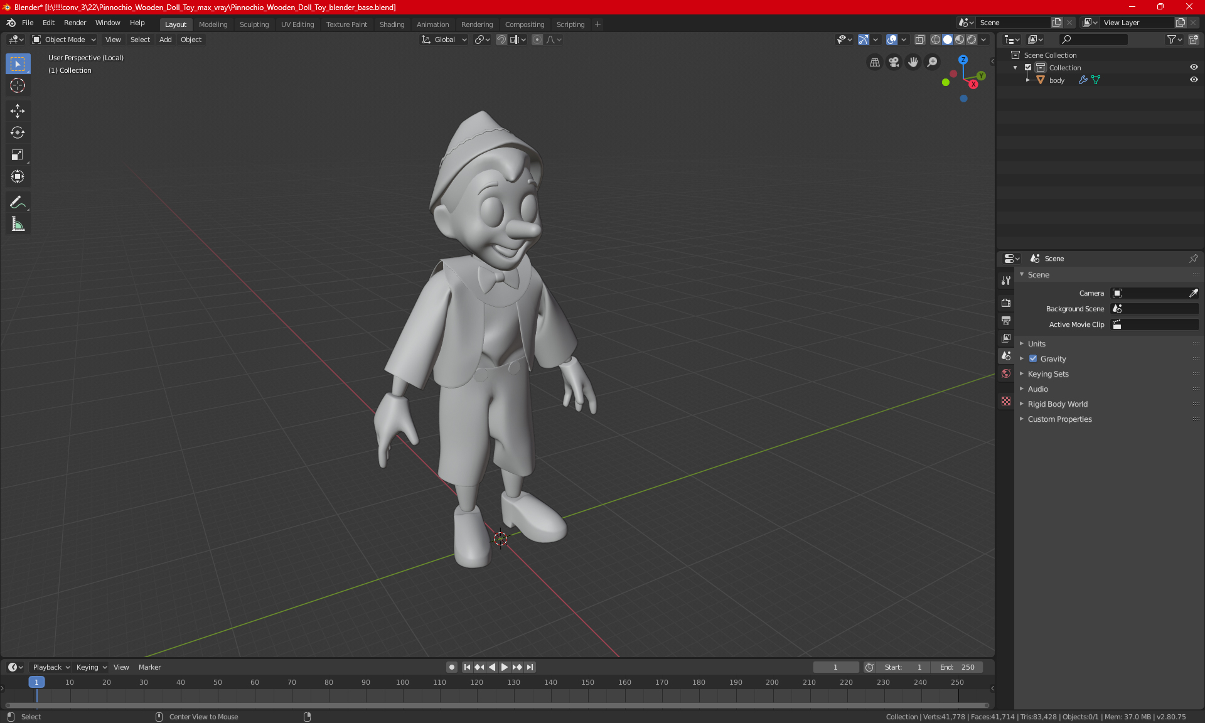The width and height of the screenshot is (1205, 723).
Task: Pin the Scene properties panel
Action: (1193, 259)
